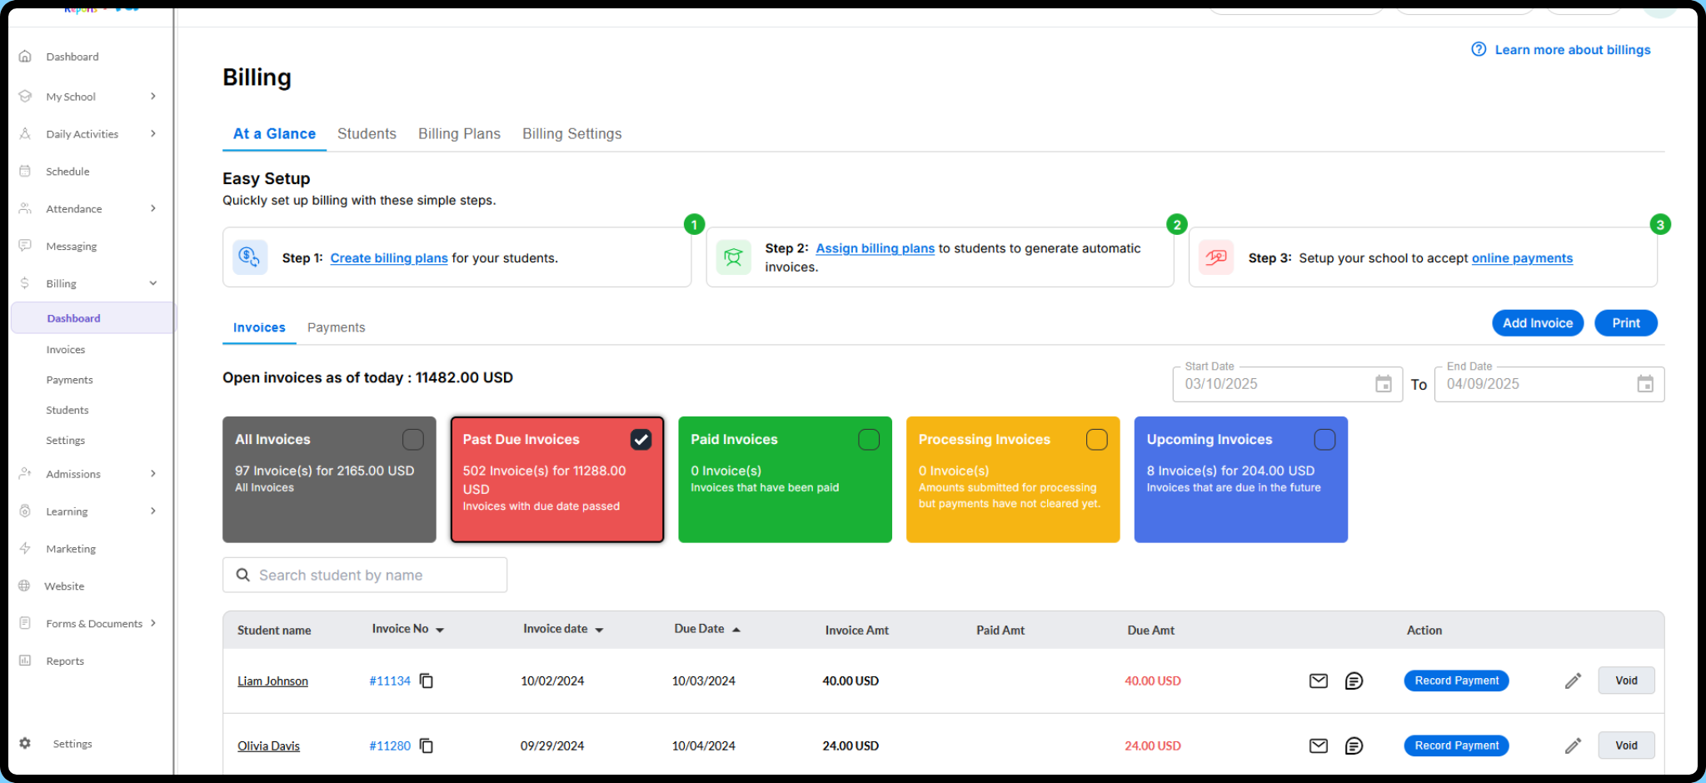This screenshot has height=783, width=1706.
Task: Open the Billing Settings tab
Action: tap(572, 133)
